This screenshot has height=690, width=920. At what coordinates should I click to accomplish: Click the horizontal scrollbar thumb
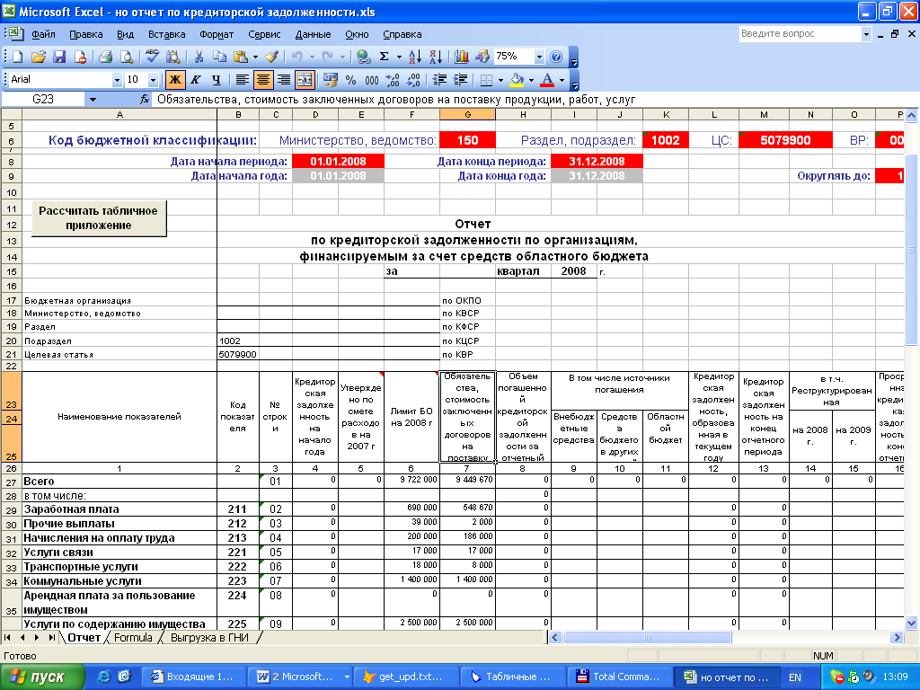point(648,638)
